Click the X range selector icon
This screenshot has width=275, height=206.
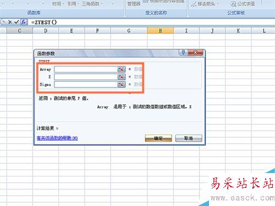(122, 77)
